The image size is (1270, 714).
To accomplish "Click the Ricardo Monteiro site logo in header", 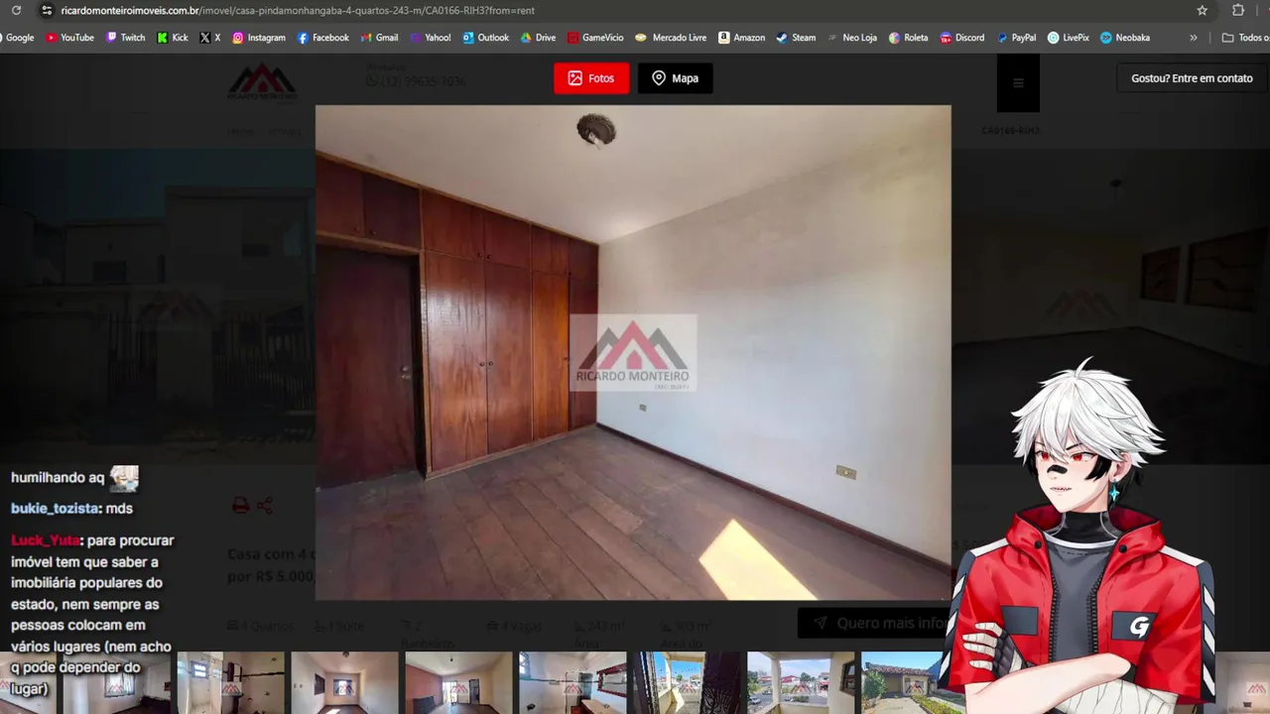I will [262, 81].
